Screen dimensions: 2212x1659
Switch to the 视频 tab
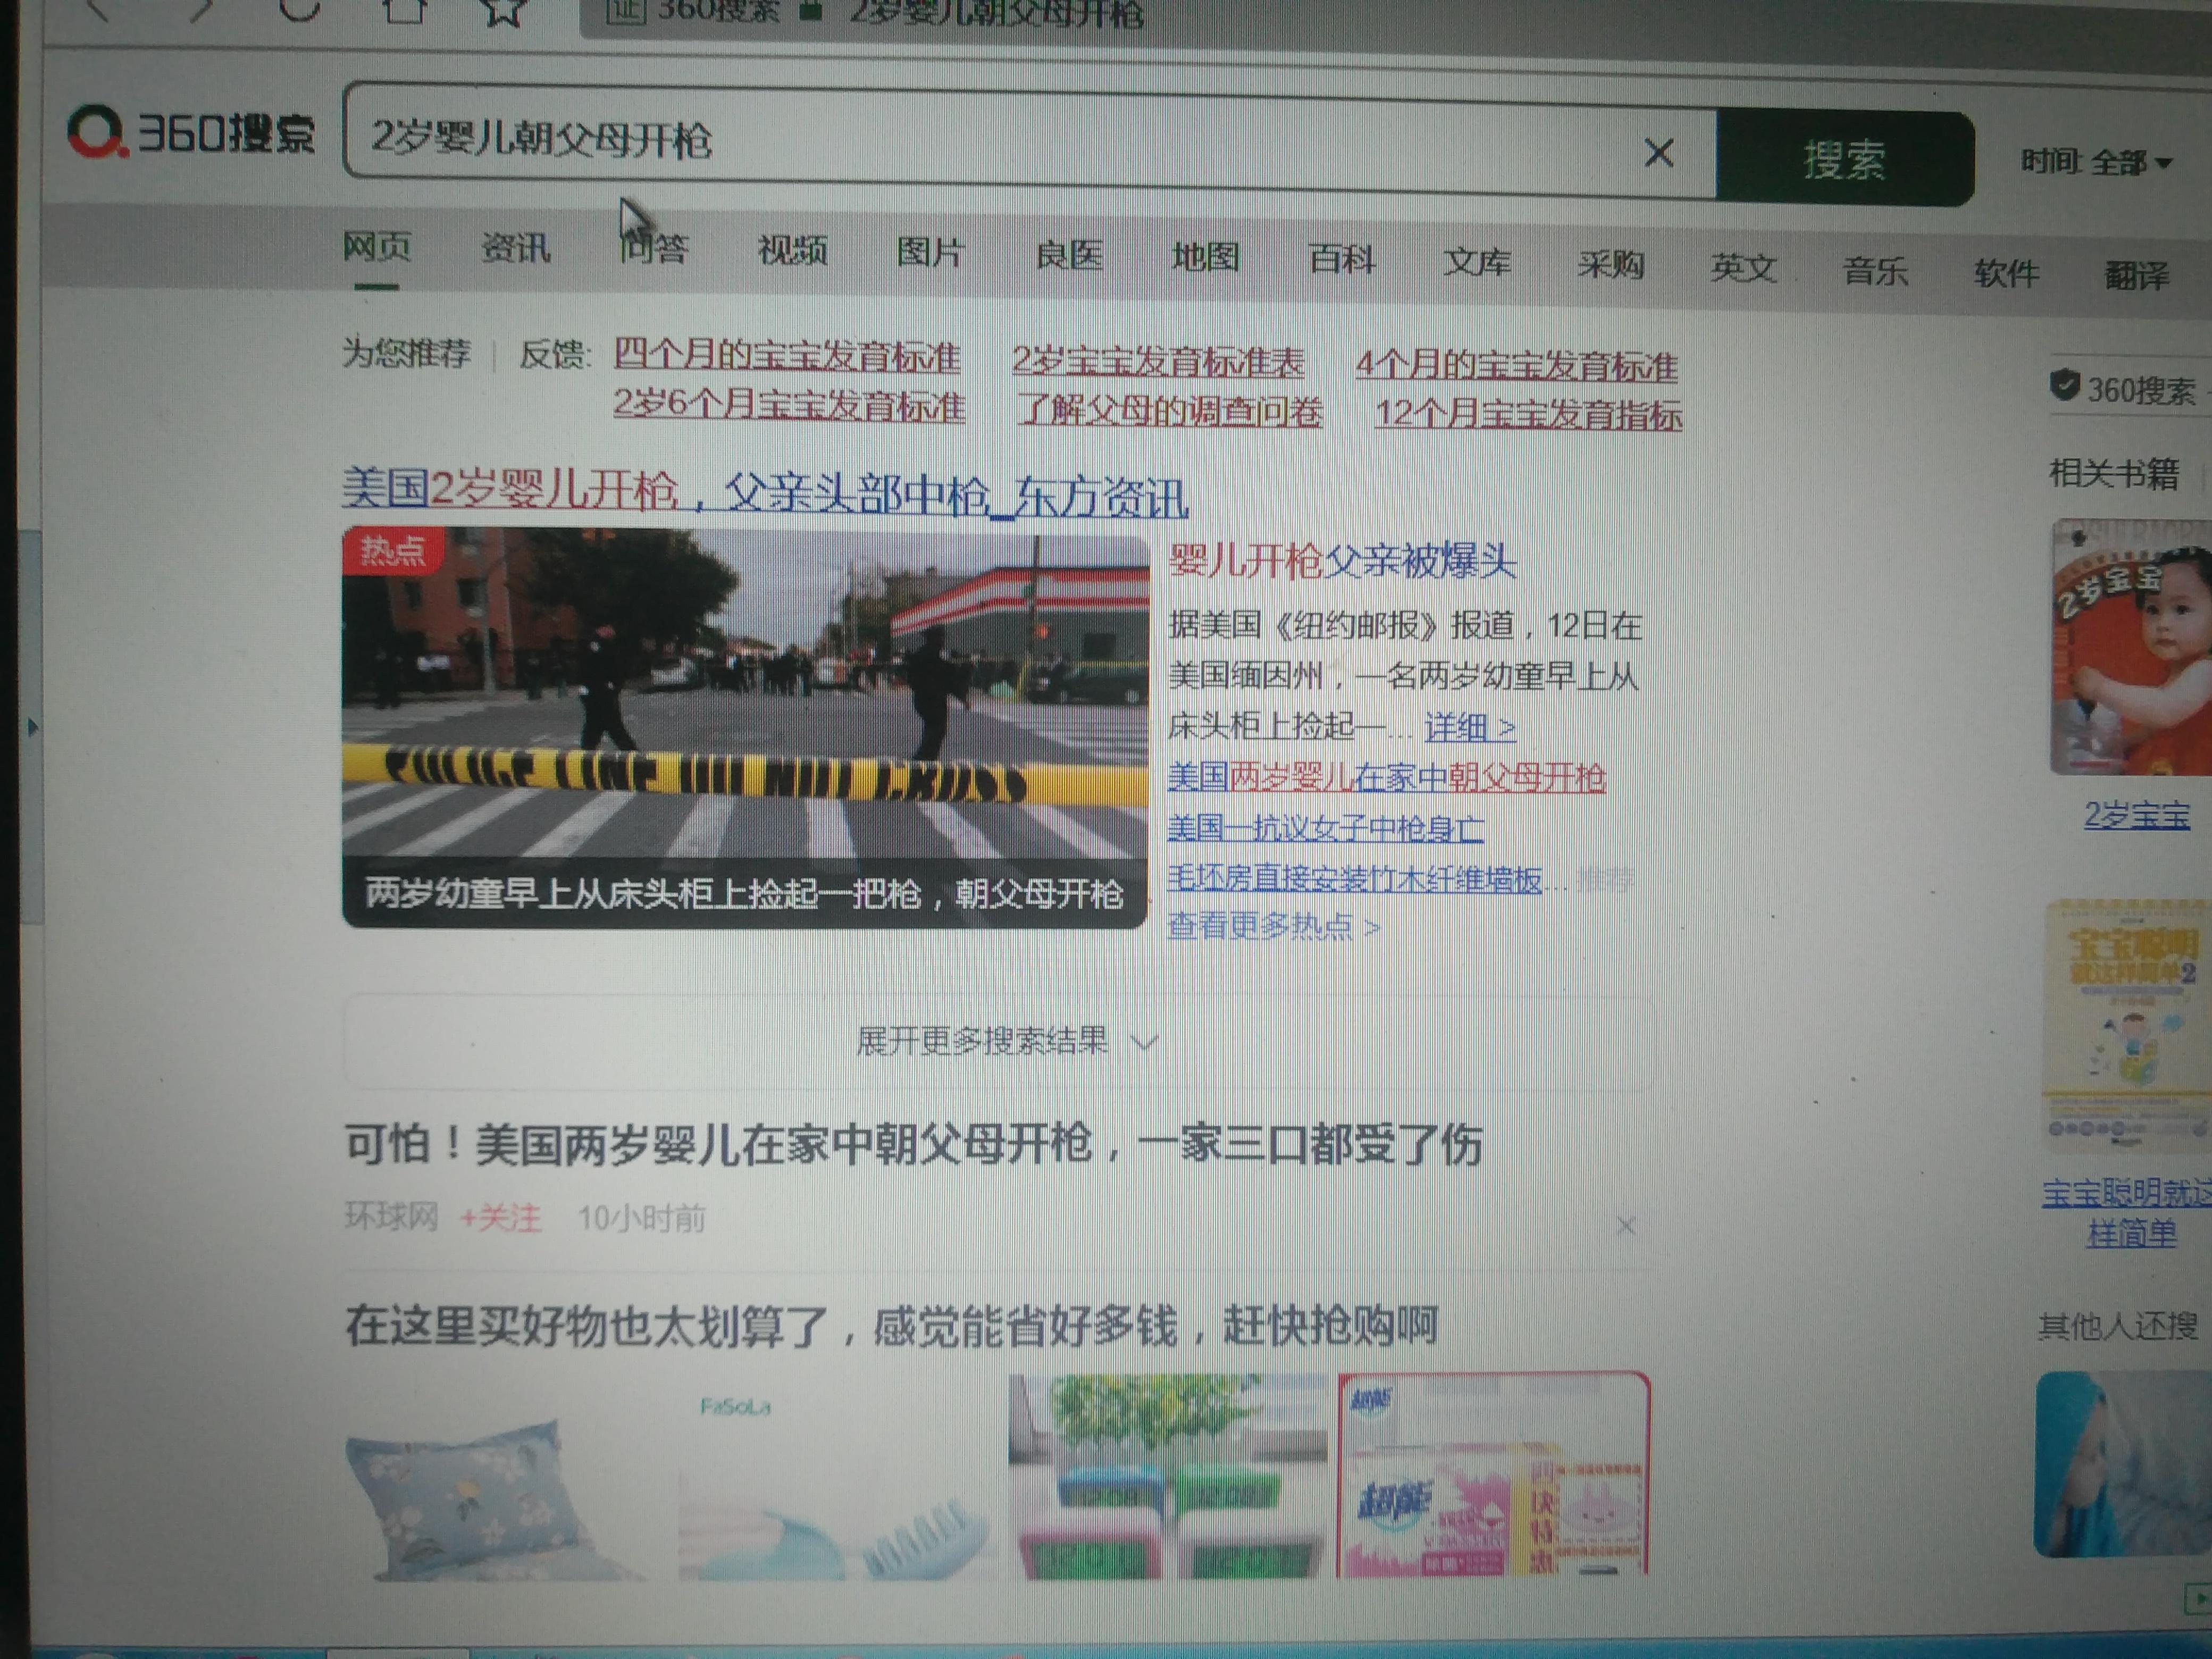point(792,250)
